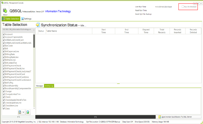Click the Records Inserted column header
This screenshot has height=124, width=203.
coord(178,31)
